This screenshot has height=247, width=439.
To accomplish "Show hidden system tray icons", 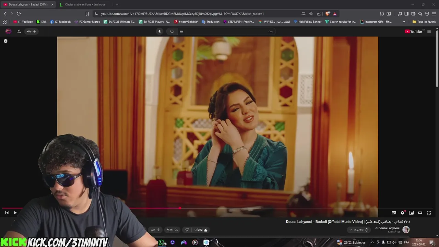I will click(372, 243).
